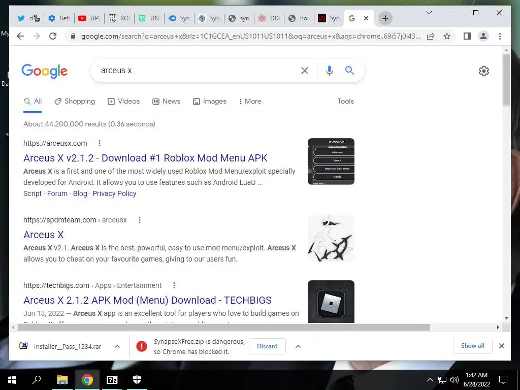The width and height of the screenshot is (520, 390).
Task: Open the search Tools options
Action: coord(345,102)
